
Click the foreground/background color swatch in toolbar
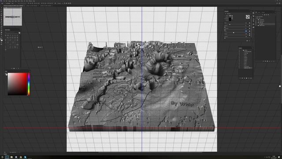2,40
